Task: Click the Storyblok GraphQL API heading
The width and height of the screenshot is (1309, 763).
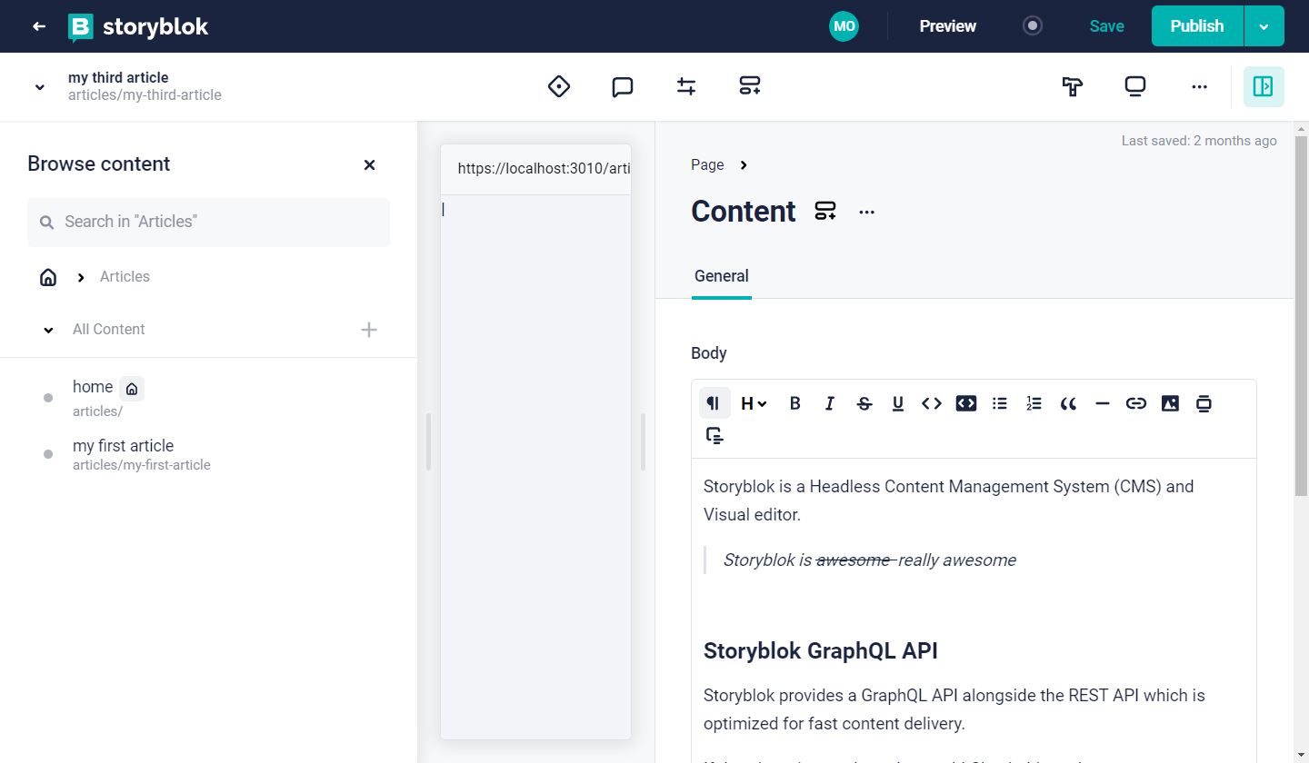Action: point(821,651)
